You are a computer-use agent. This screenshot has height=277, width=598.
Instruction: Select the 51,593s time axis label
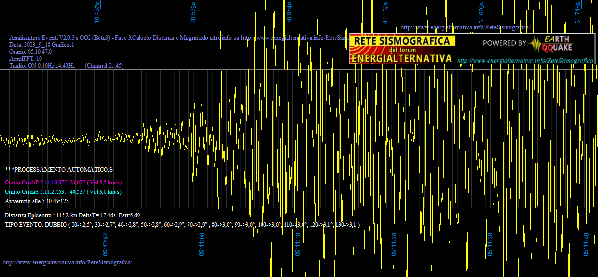coord(482,12)
